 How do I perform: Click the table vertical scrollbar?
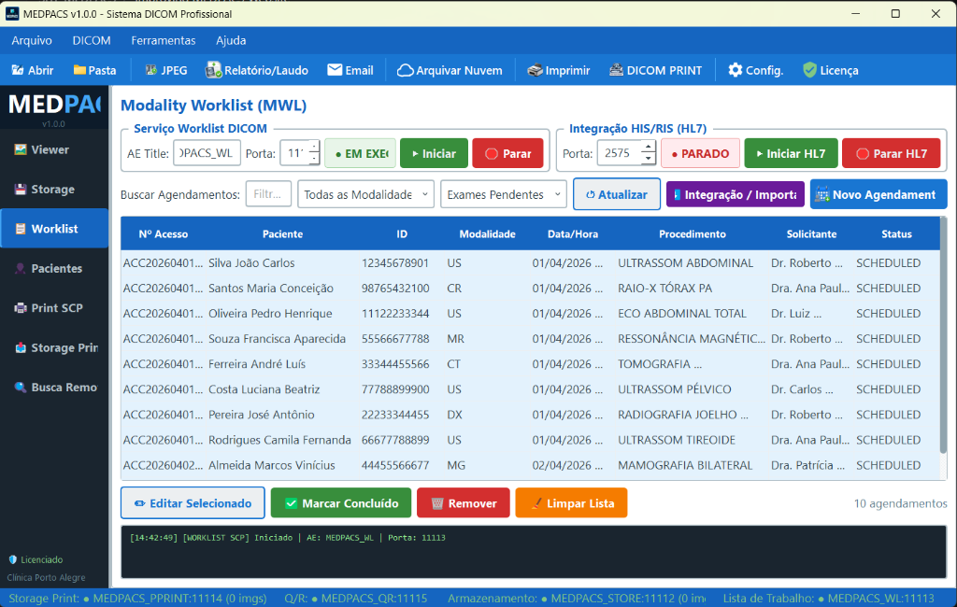click(944, 335)
